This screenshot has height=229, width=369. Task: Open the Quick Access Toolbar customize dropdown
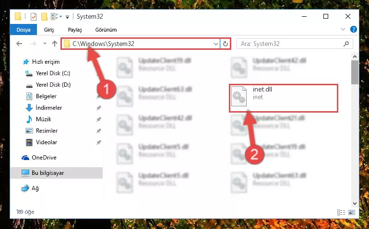pos(67,17)
